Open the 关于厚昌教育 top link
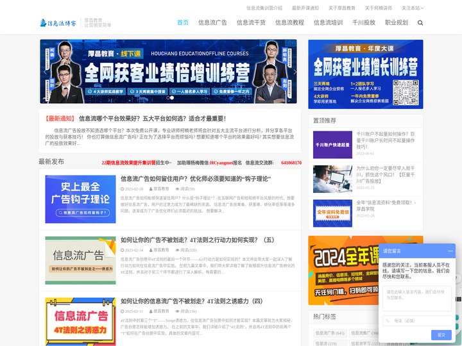The image size is (462, 346). [342, 8]
